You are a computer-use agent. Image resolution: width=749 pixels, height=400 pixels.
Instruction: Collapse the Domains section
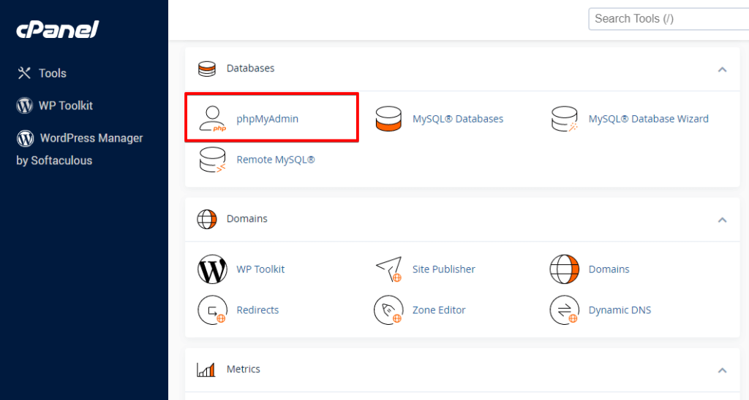point(722,220)
